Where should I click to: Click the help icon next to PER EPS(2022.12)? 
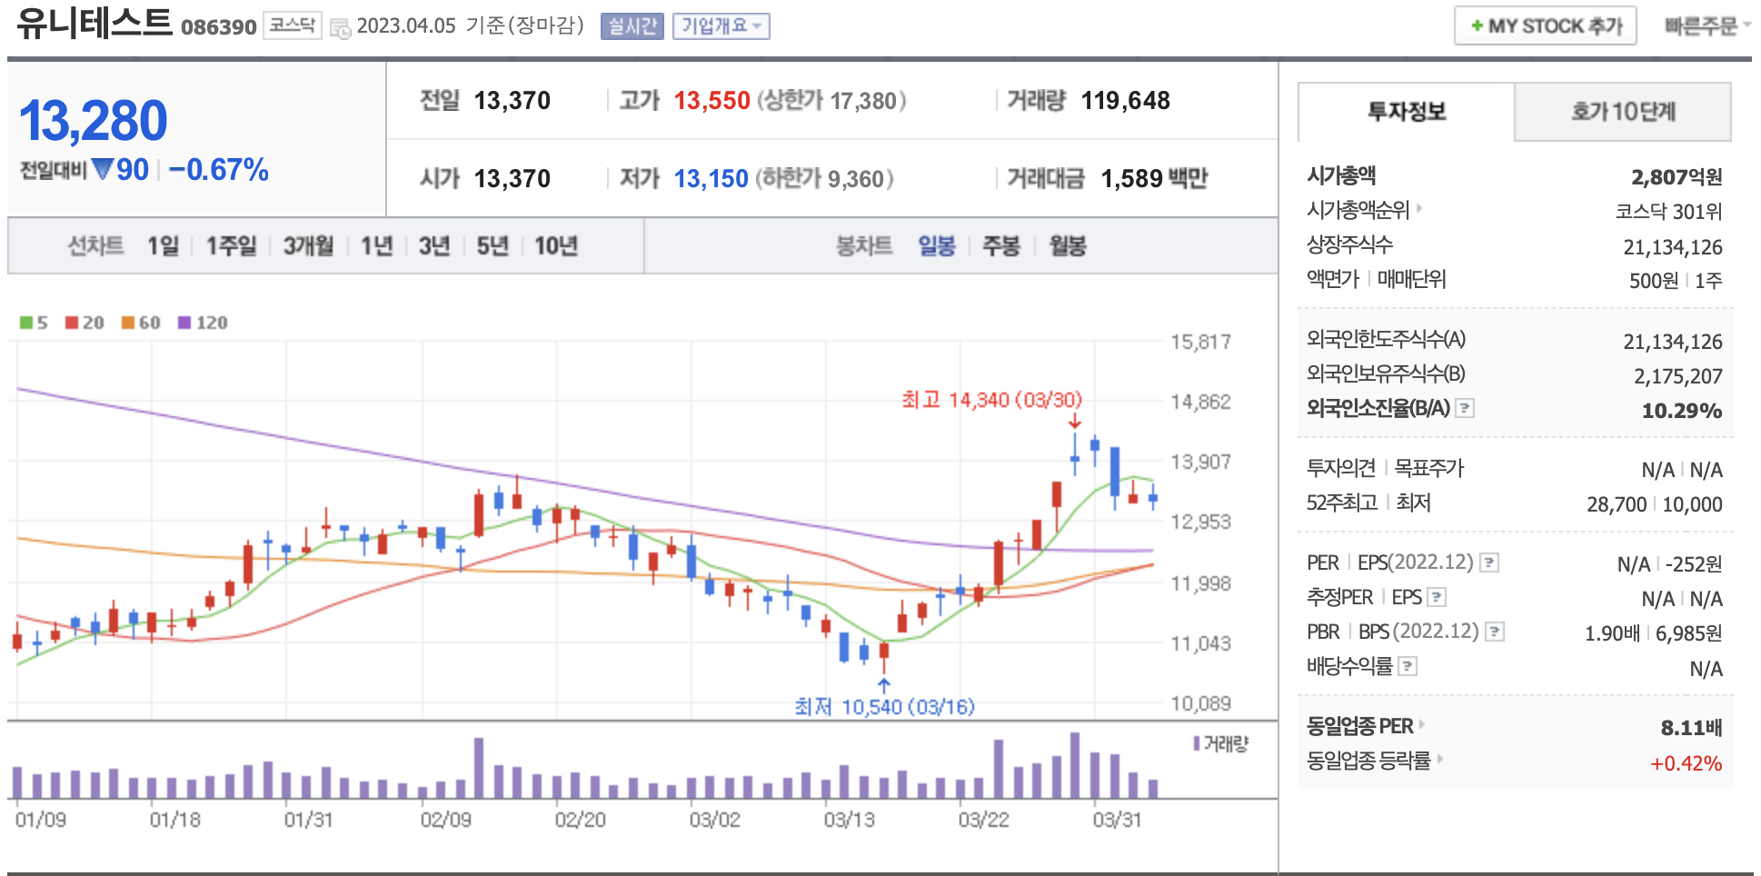tap(1488, 562)
